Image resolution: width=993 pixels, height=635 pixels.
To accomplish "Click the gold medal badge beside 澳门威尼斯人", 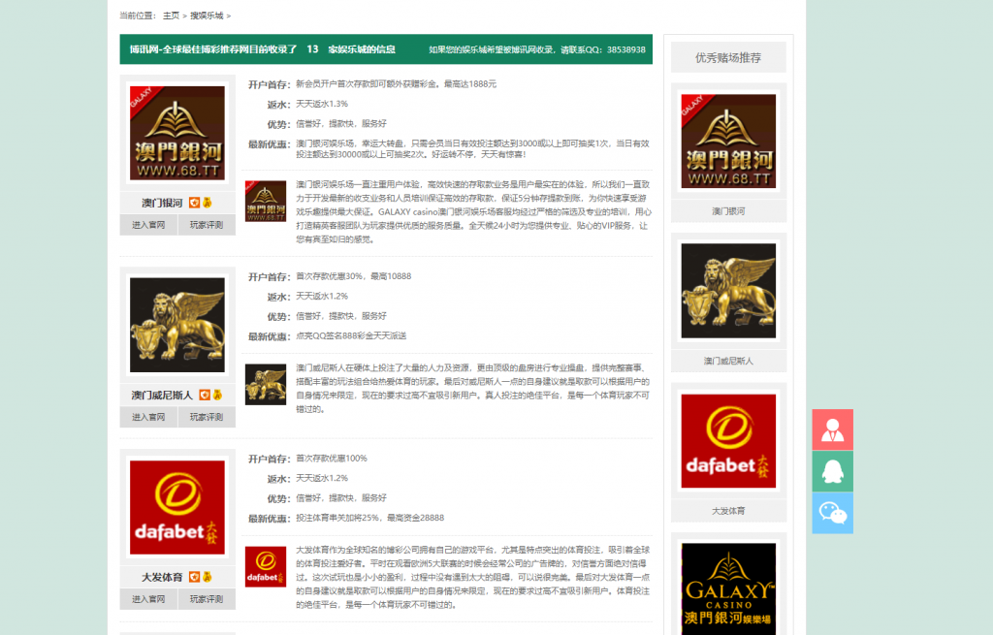I will [217, 395].
